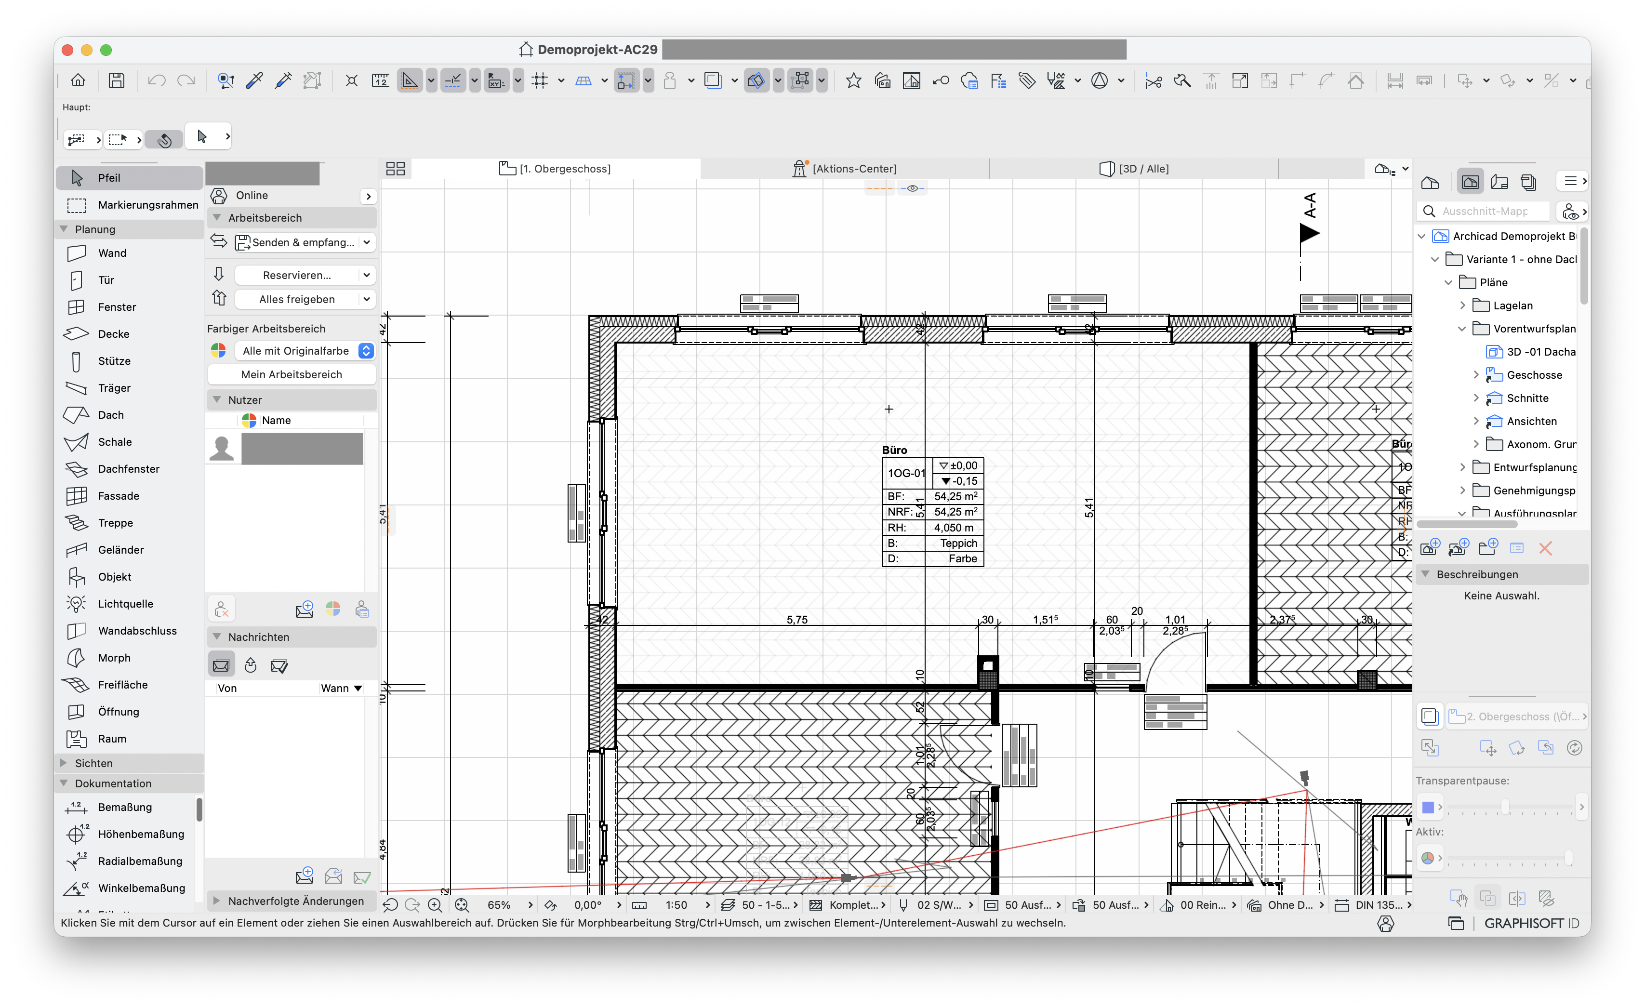Select the Dach tool
The width and height of the screenshot is (1645, 1008).
[130, 414]
